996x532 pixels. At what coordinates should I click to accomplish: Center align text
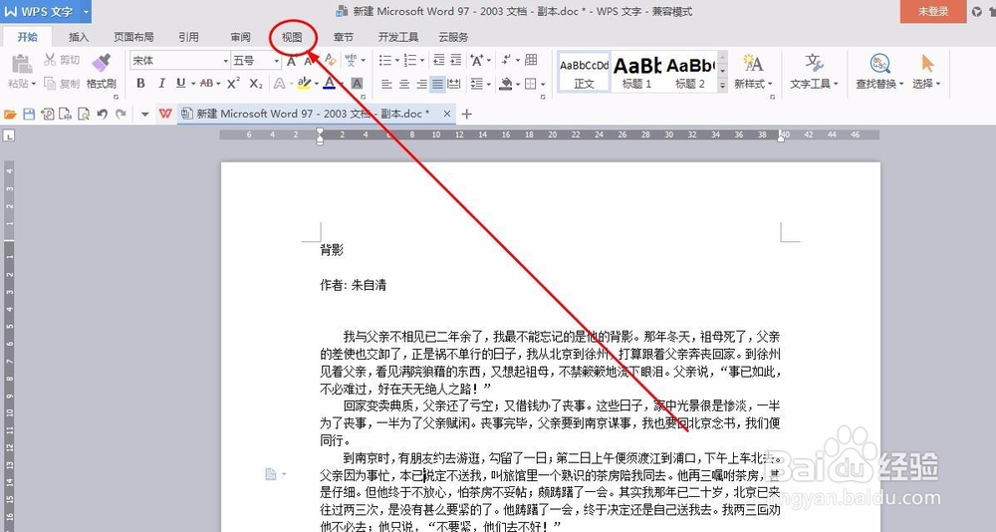coord(403,84)
